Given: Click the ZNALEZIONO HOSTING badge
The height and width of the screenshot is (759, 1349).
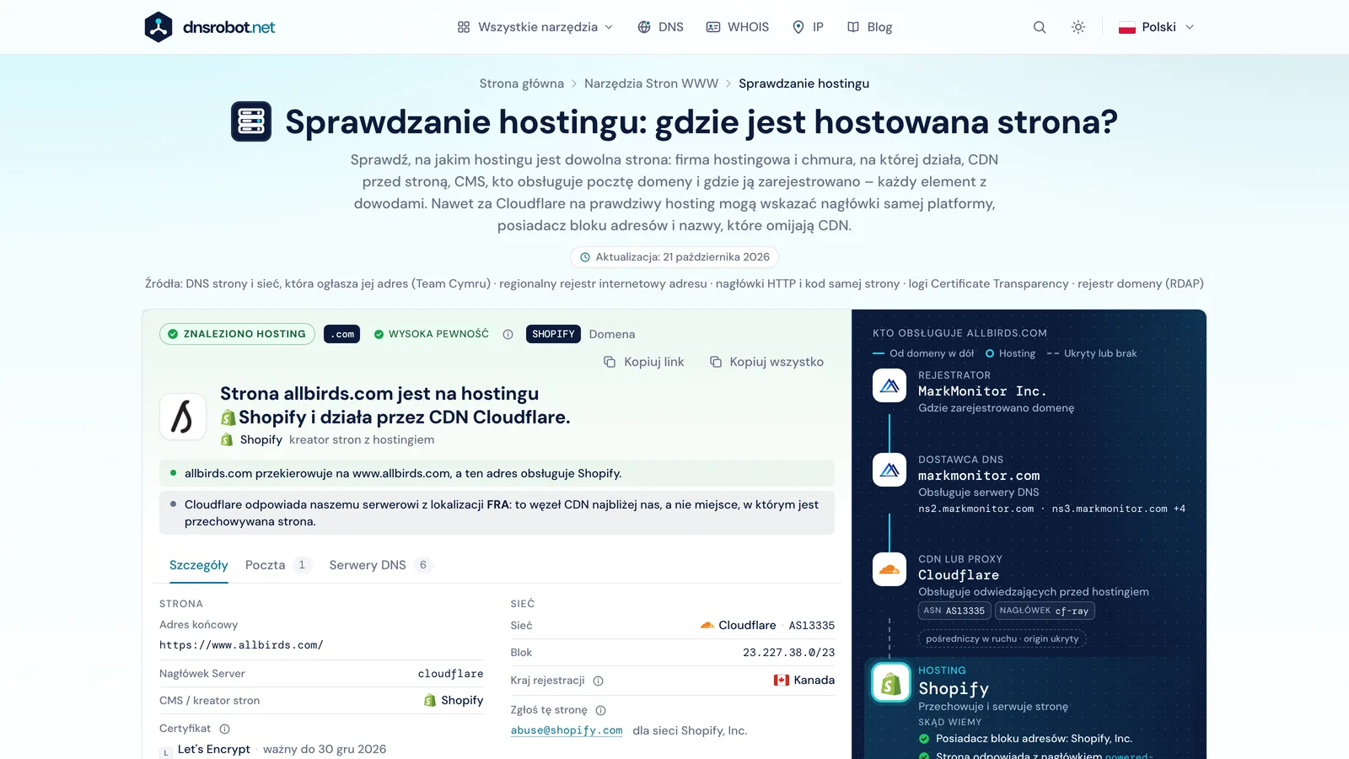Looking at the screenshot, I should coord(237,334).
